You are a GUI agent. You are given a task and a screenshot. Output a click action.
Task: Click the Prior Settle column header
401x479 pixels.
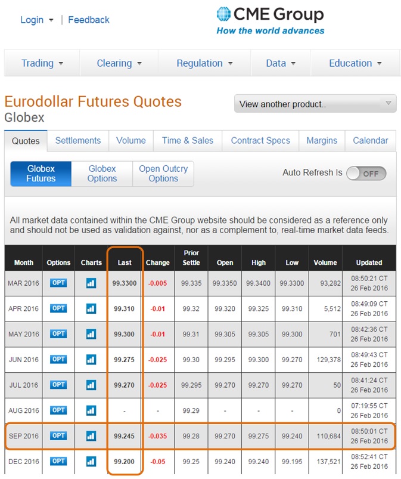click(191, 258)
